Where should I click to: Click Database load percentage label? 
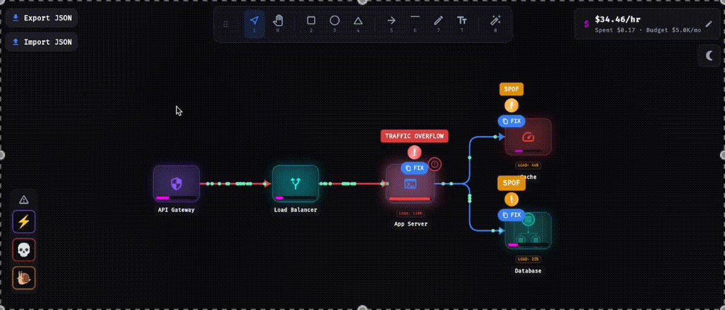(x=528, y=259)
